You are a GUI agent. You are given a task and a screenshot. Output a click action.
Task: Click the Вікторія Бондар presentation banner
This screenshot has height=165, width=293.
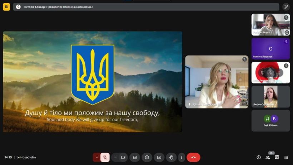coord(146,7)
